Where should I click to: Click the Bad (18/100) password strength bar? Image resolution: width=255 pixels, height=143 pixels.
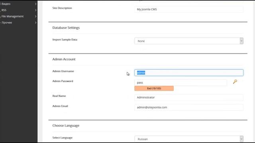pos(154,88)
